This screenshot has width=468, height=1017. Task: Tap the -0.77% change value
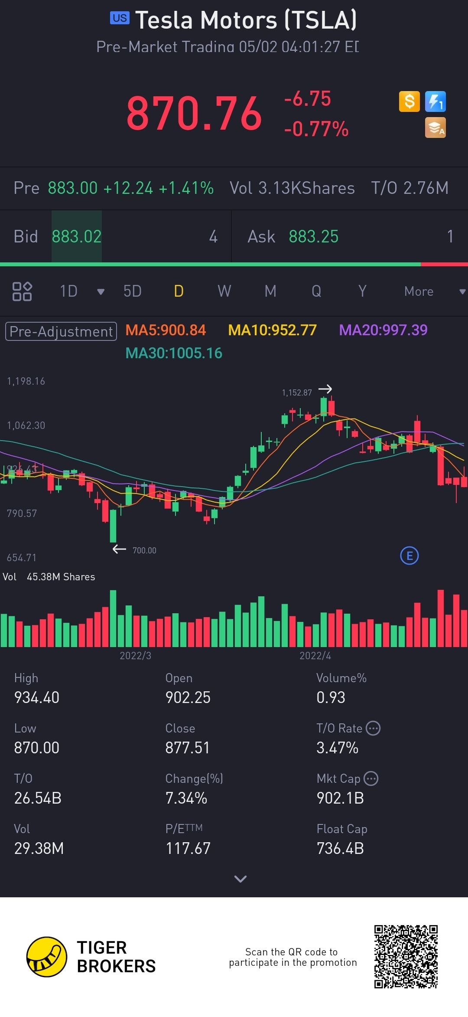[316, 129]
